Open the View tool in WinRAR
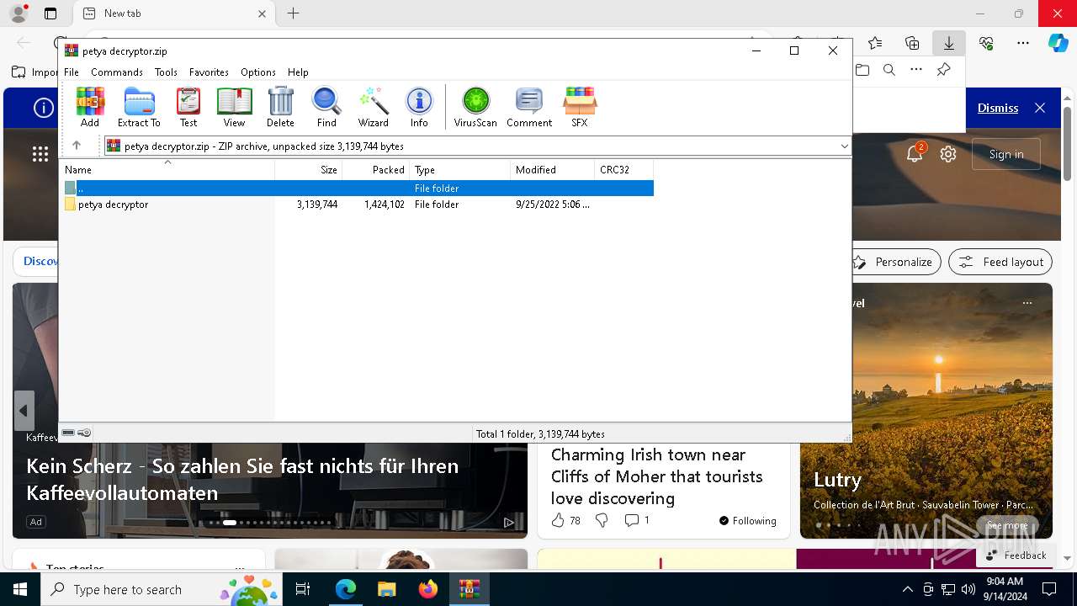 pos(234,107)
